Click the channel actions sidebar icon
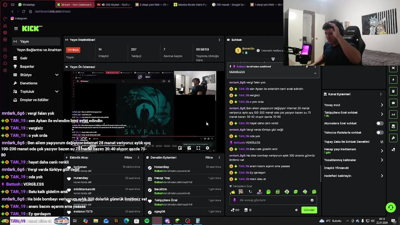 [x=393, y=126]
